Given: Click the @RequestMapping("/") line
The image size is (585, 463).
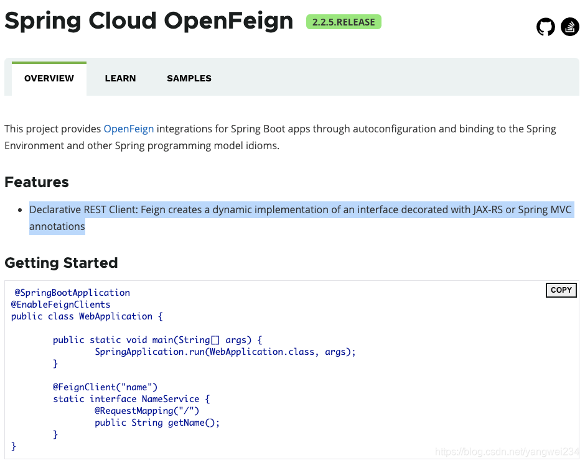Looking at the screenshot, I should coord(147,411).
